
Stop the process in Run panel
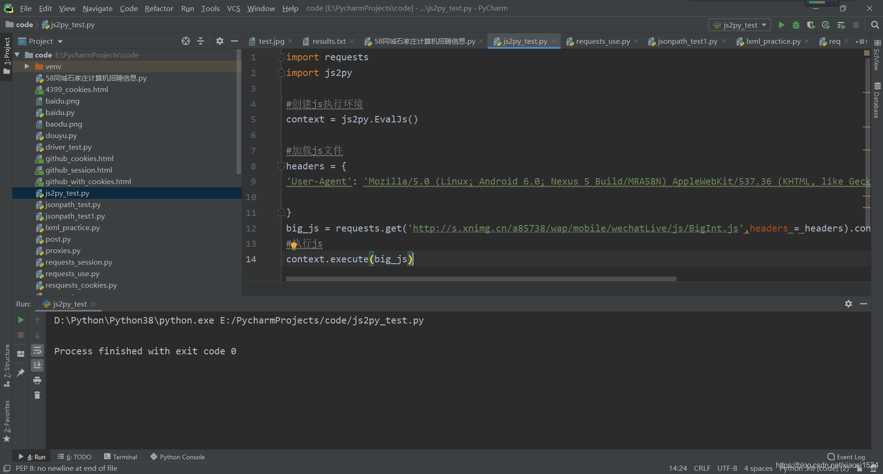[x=21, y=335]
